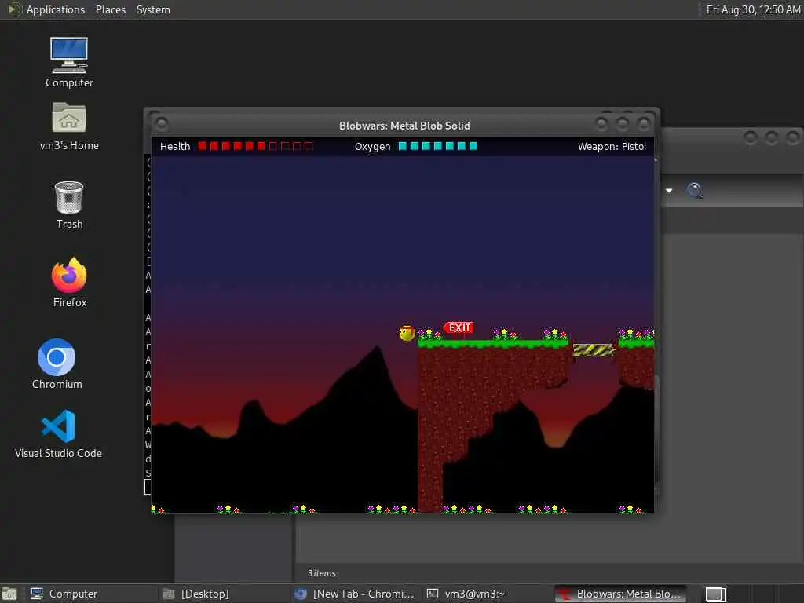Open the Trash desktop icon
Image resolution: width=804 pixels, height=603 pixels.
point(69,205)
